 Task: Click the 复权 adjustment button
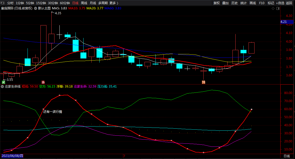tap(217, 3)
